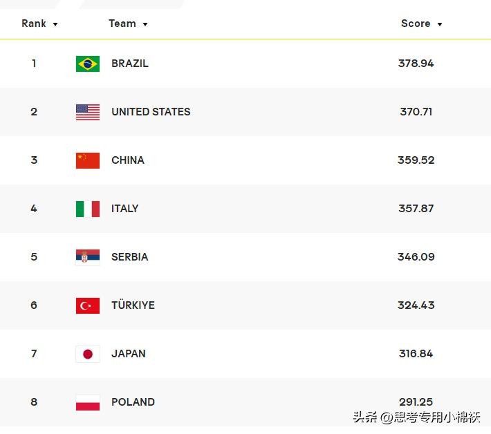Screen dimensions: 491x434
Task: Select Serbia's score 346.09
Action: click(416, 257)
